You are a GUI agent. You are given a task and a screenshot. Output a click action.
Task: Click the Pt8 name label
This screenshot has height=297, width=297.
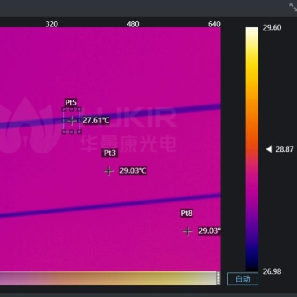pos(187,214)
